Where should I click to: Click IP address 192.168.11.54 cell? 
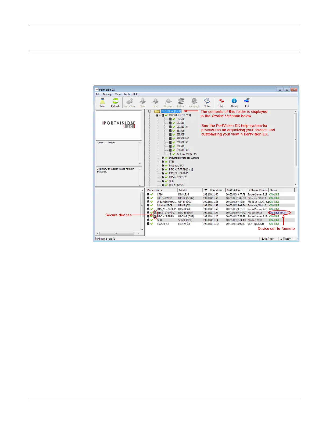(x=210, y=202)
